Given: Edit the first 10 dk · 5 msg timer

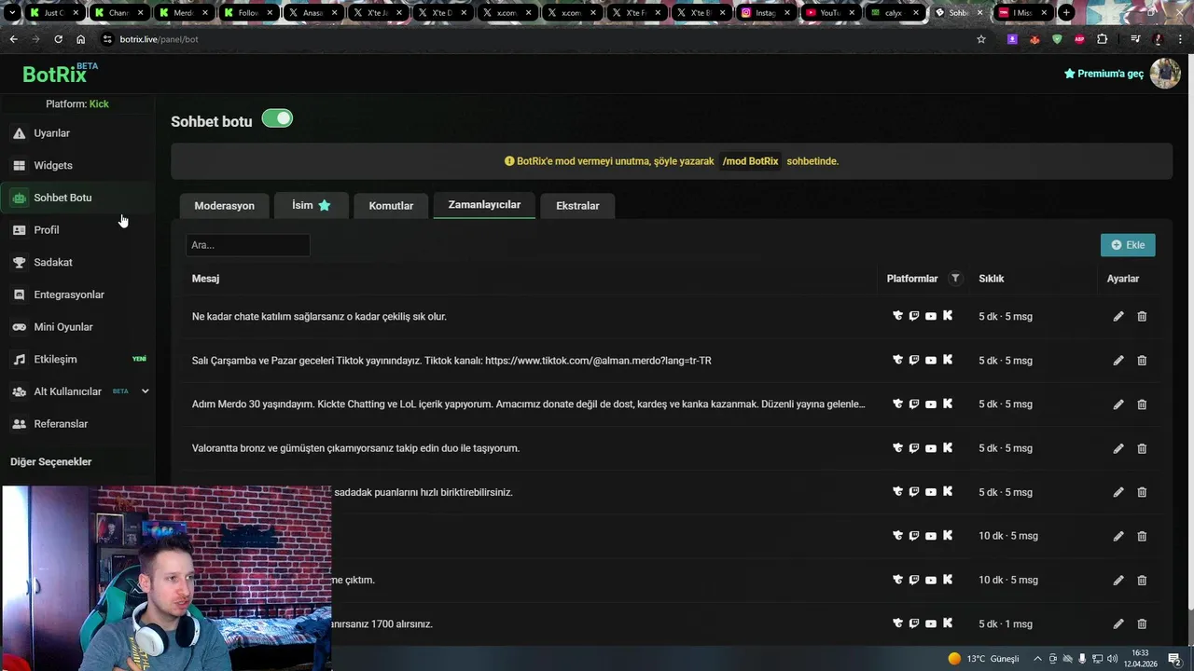Looking at the screenshot, I should coord(1118,536).
